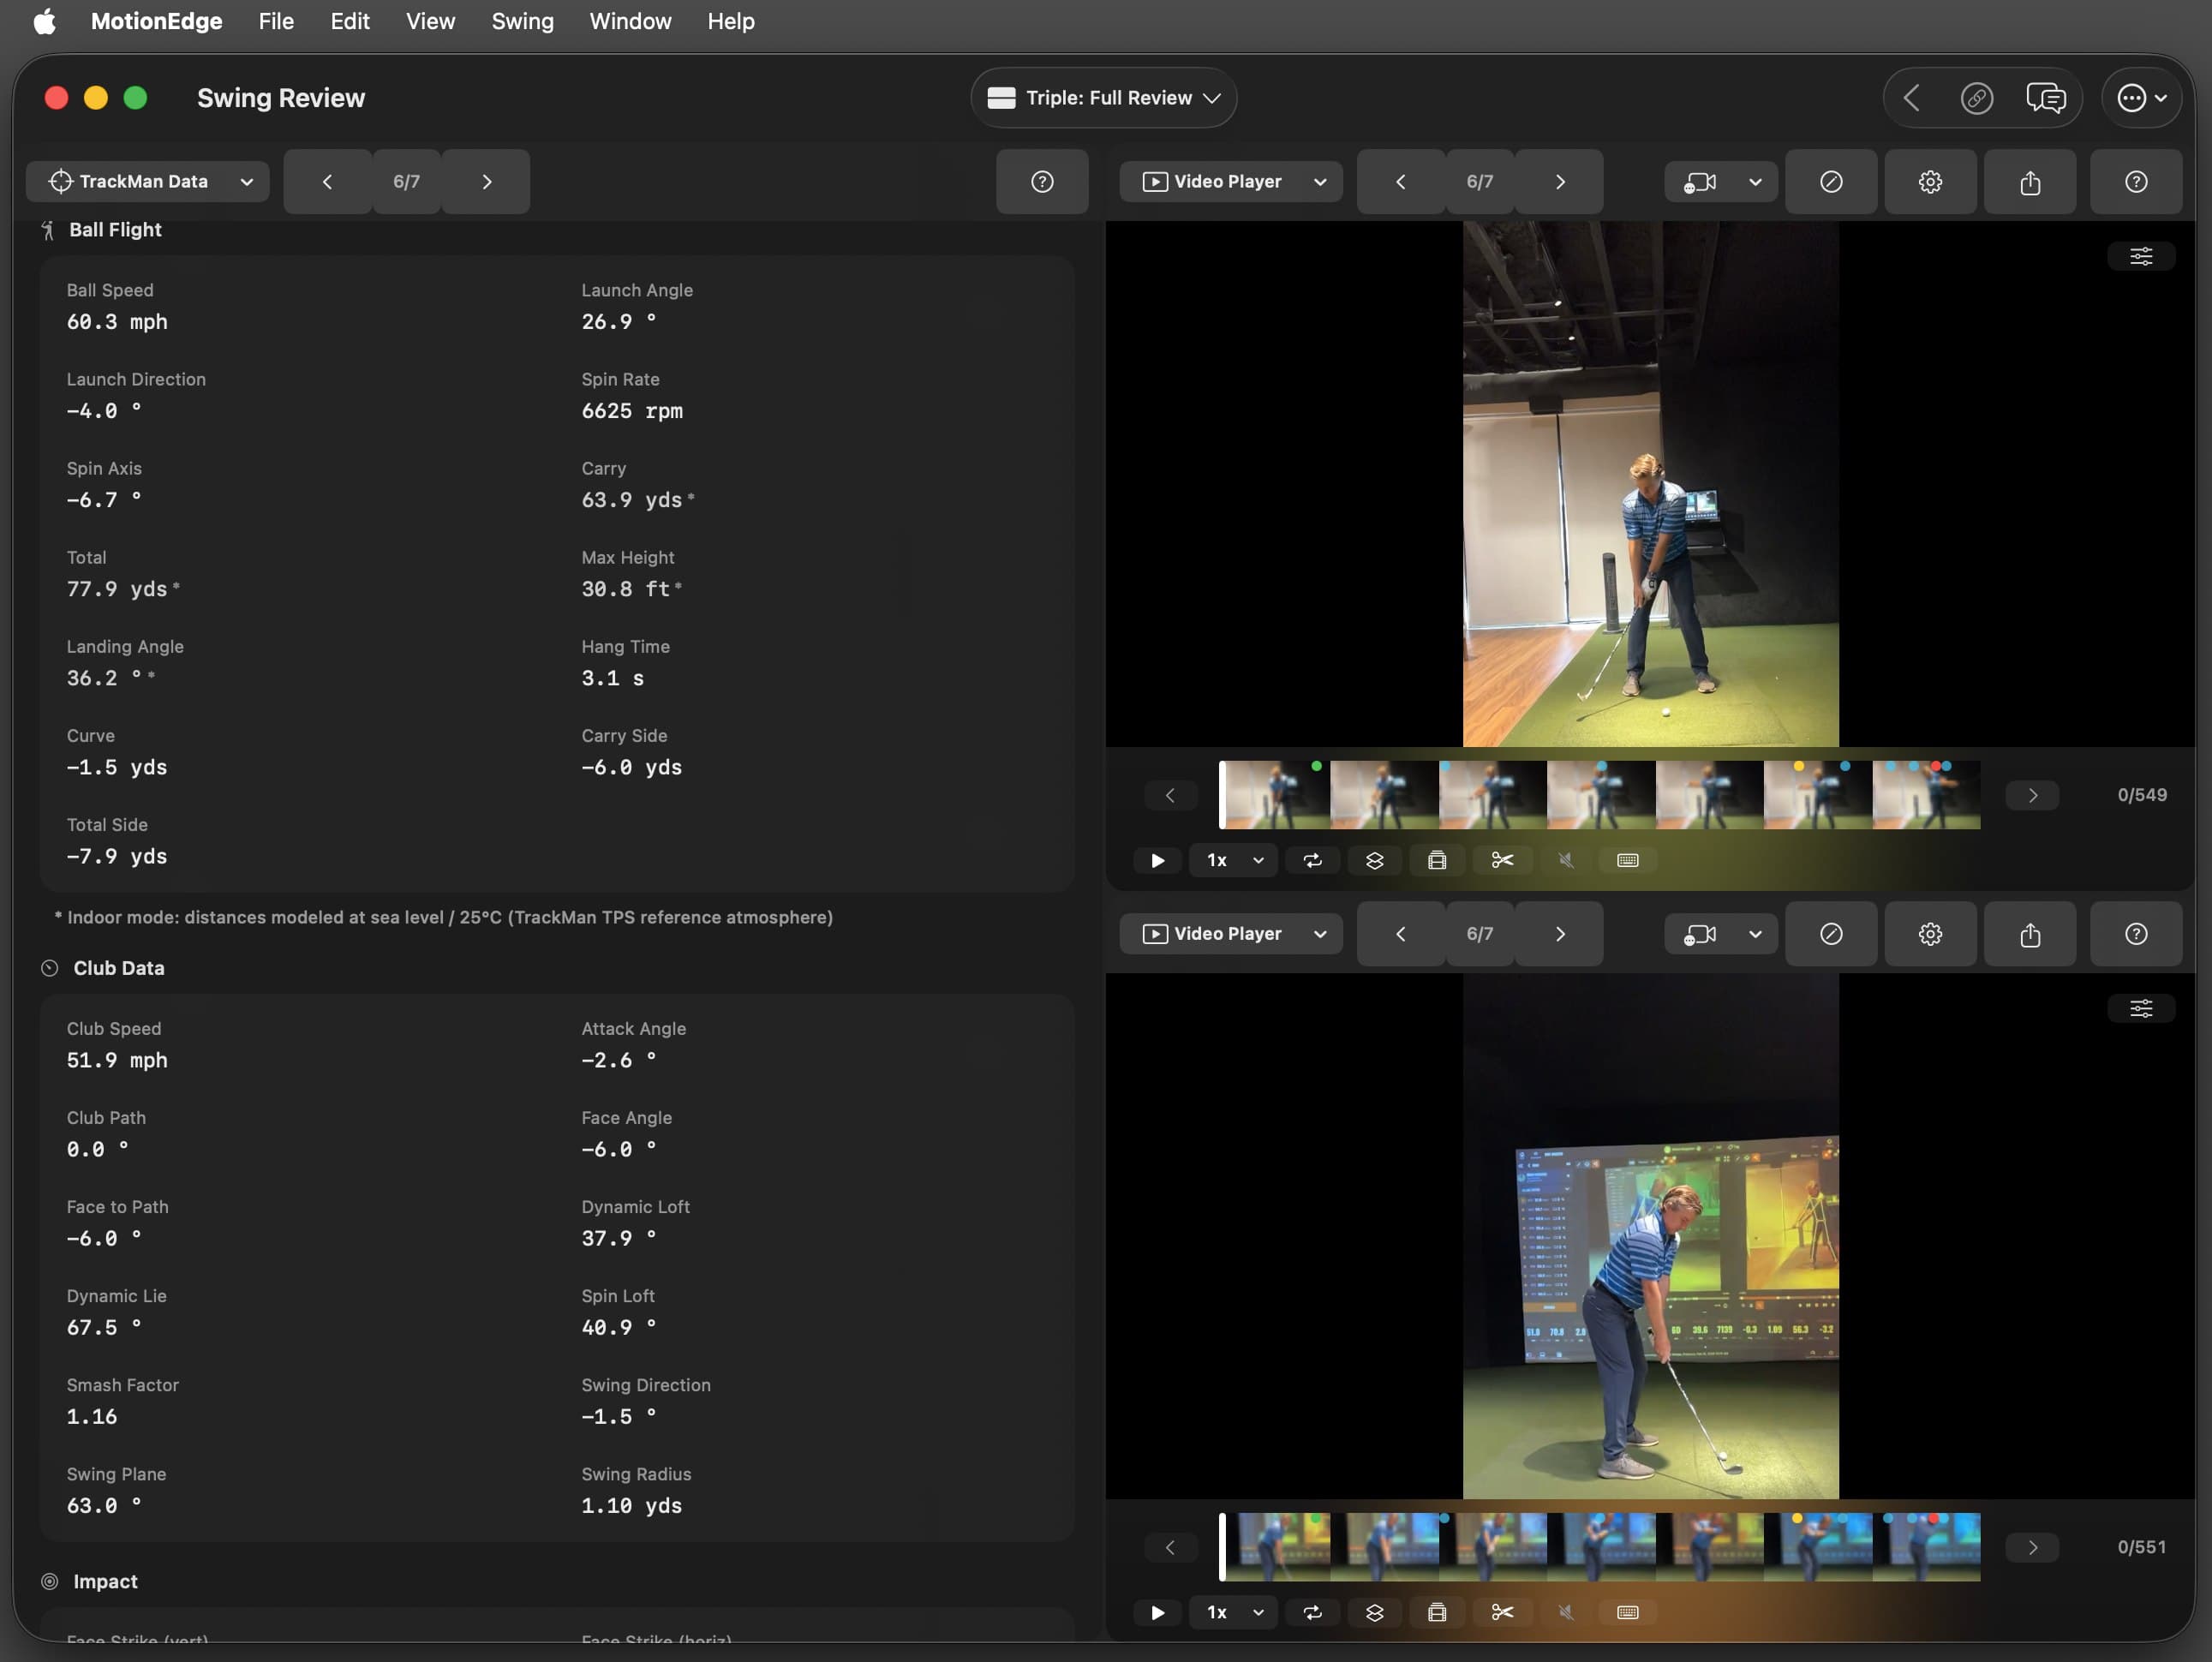
Task: Open bottom Video Player panel dropdown
Action: pos(1230,933)
